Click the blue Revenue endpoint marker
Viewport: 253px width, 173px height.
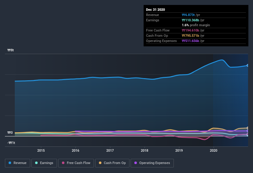click(x=248, y=65)
